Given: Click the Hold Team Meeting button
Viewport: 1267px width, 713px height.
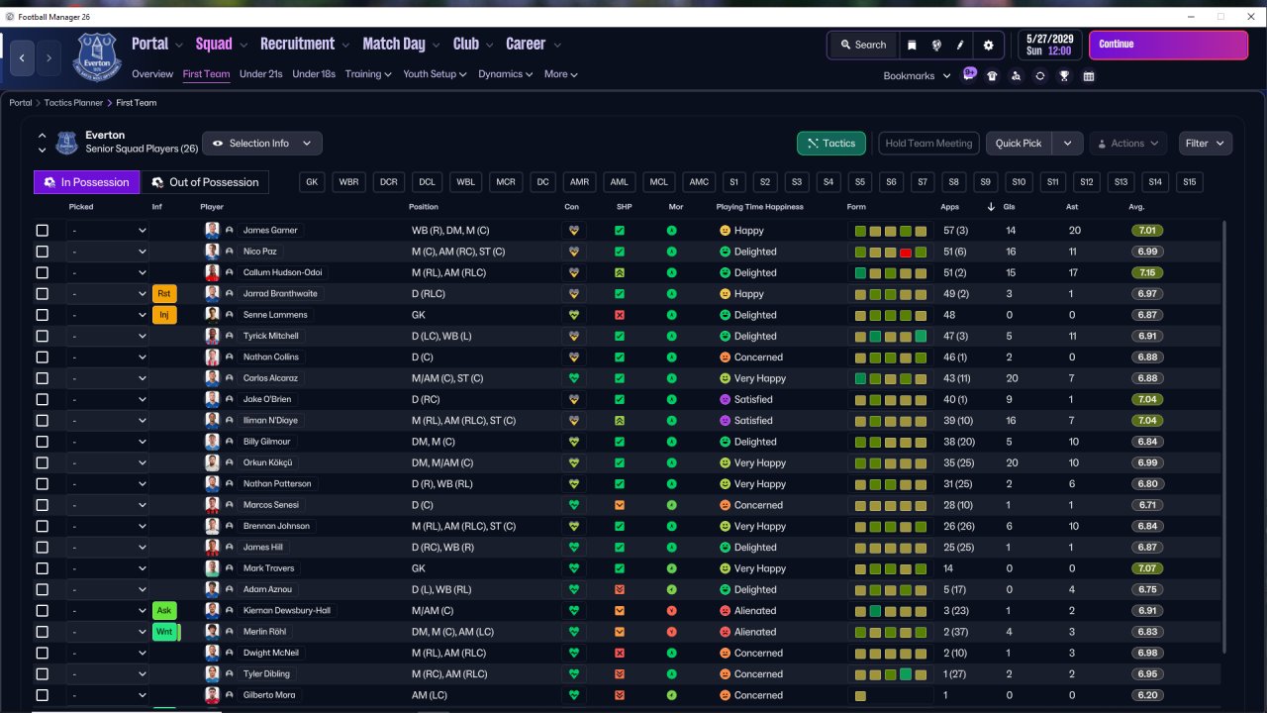Looking at the screenshot, I should [x=928, y=144].
